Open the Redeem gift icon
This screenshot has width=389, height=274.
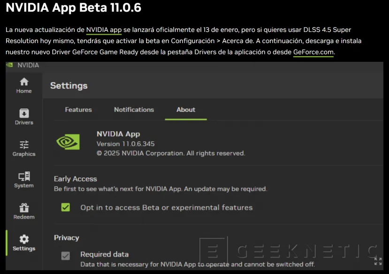[x=23, y=211]
